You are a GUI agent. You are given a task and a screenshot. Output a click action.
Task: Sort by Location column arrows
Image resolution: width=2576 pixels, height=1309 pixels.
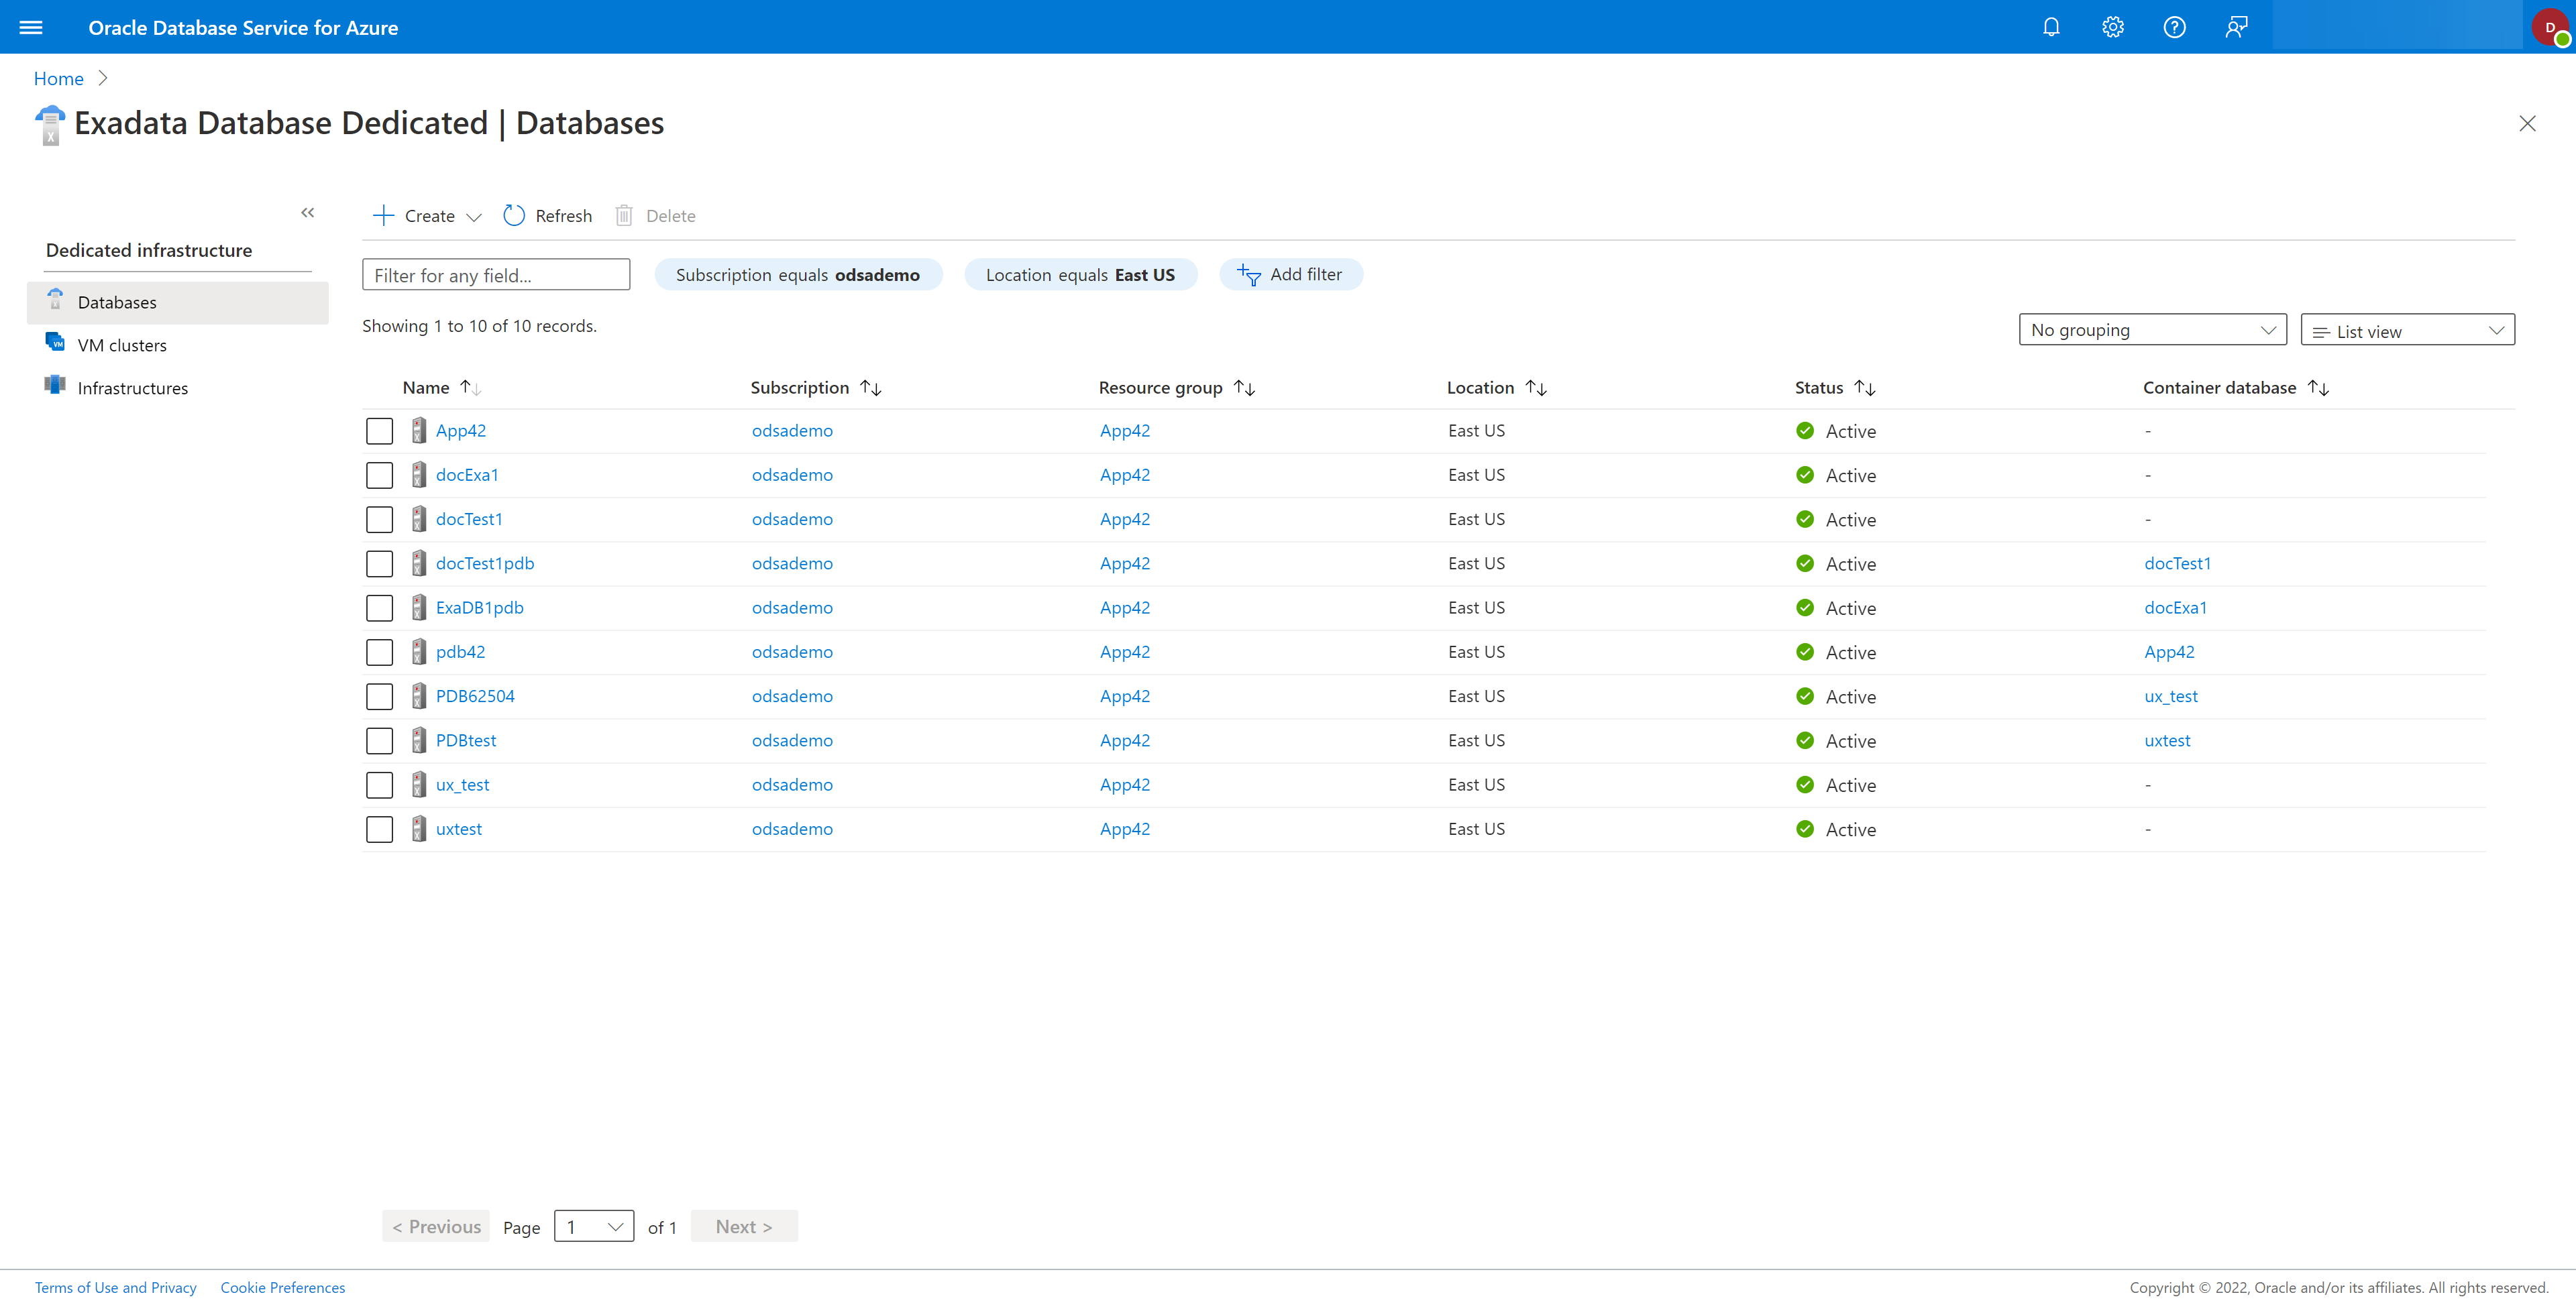click(x=1537, y=387)
